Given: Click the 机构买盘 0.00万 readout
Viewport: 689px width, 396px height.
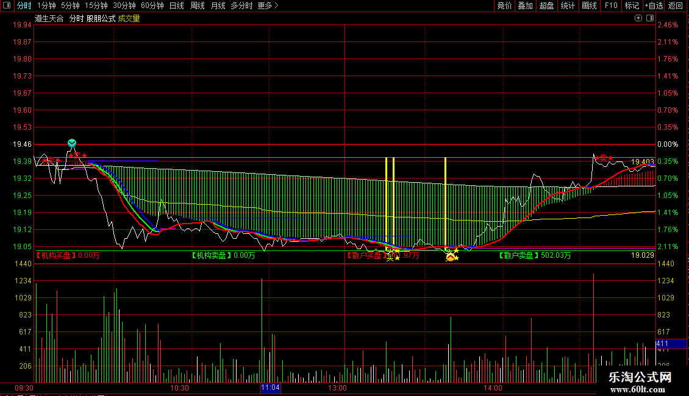Looking at the screenshot, I should click(68, 255).
